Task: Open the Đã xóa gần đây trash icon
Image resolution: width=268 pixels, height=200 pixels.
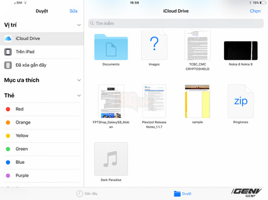Action: pos(8,65)
